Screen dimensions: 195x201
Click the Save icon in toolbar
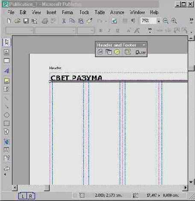(x=26, y=21)
